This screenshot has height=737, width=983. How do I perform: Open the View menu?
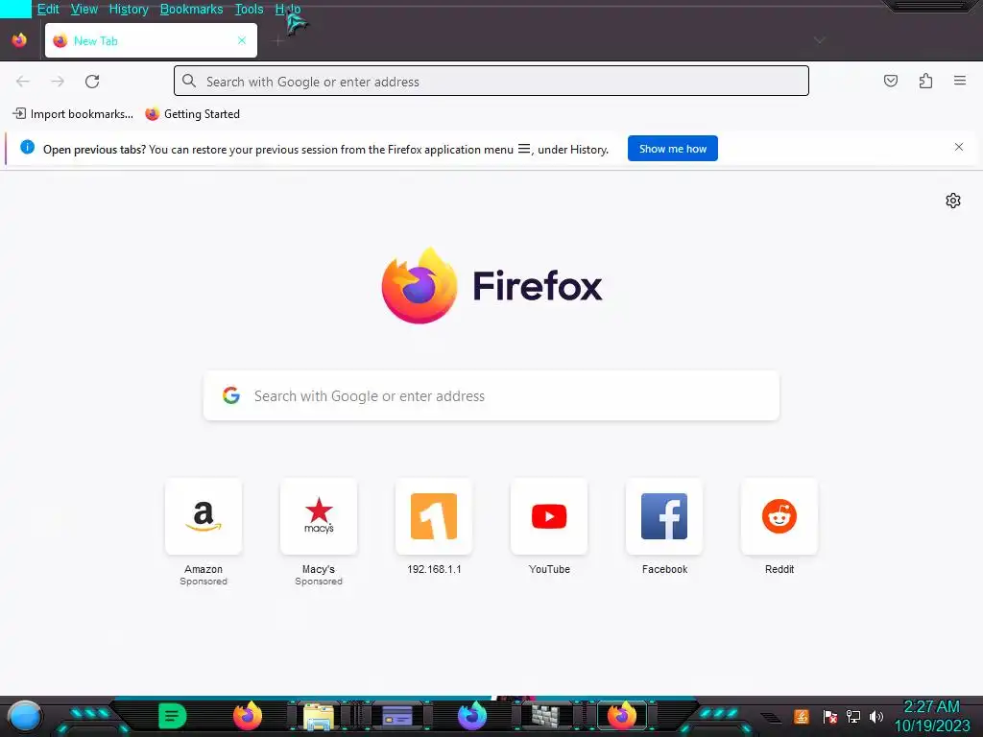tap(84, 9)
